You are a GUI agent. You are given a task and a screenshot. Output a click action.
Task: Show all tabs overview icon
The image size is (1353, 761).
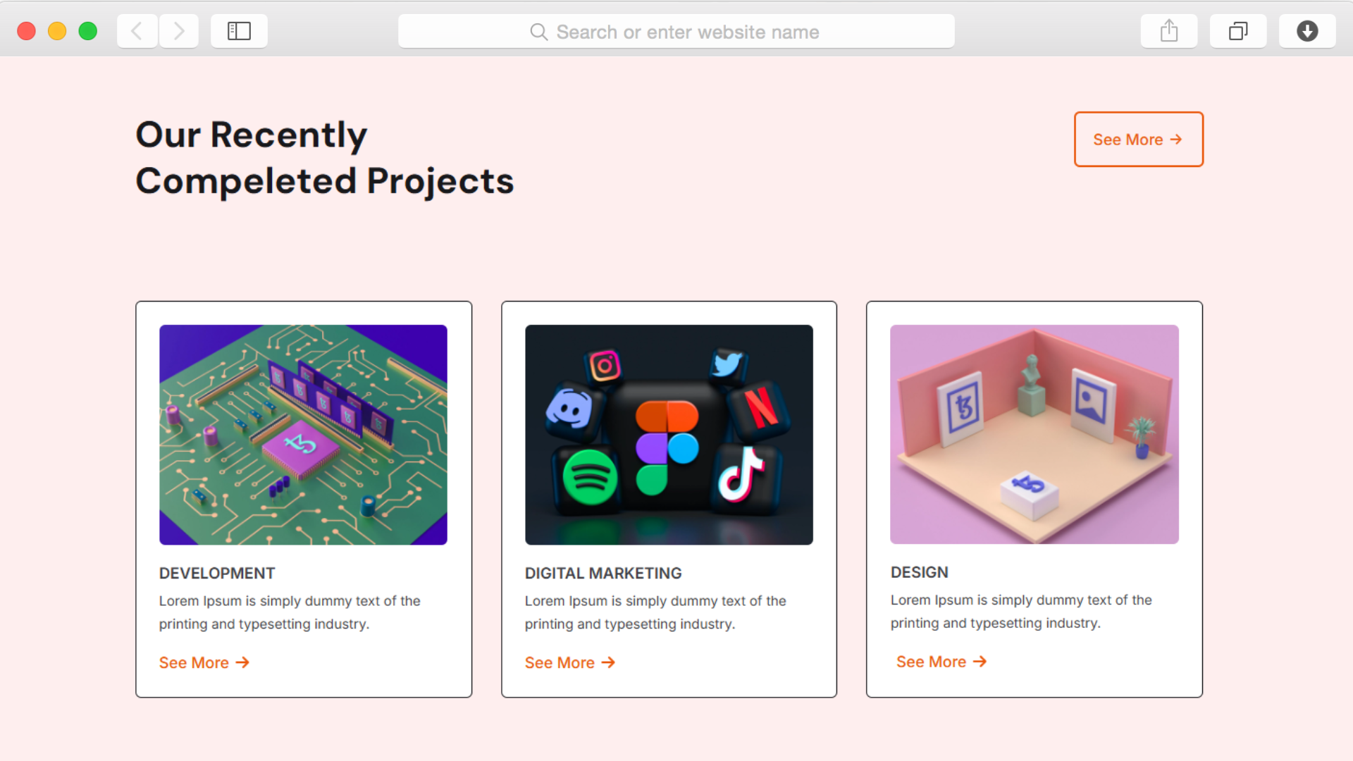(x=1238, y=31)
